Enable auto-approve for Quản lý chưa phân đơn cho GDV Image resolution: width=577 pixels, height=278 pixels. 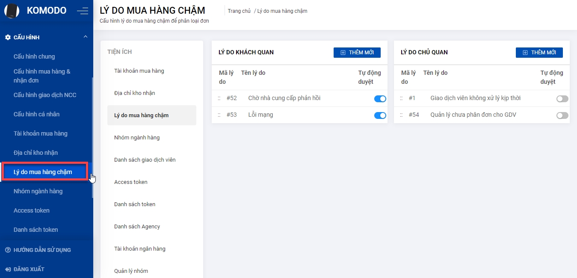click(562, 115)
